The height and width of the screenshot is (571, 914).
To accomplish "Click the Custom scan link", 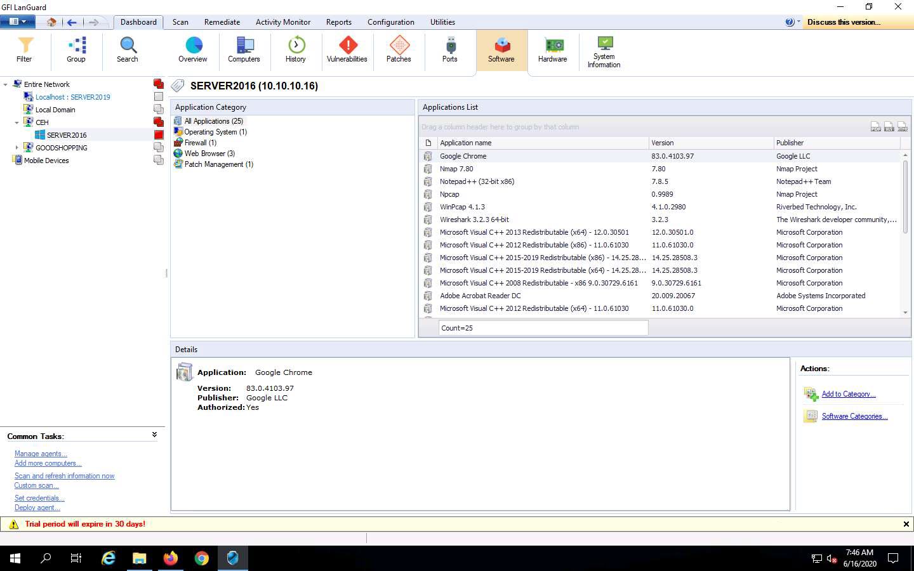I will 37,485.
